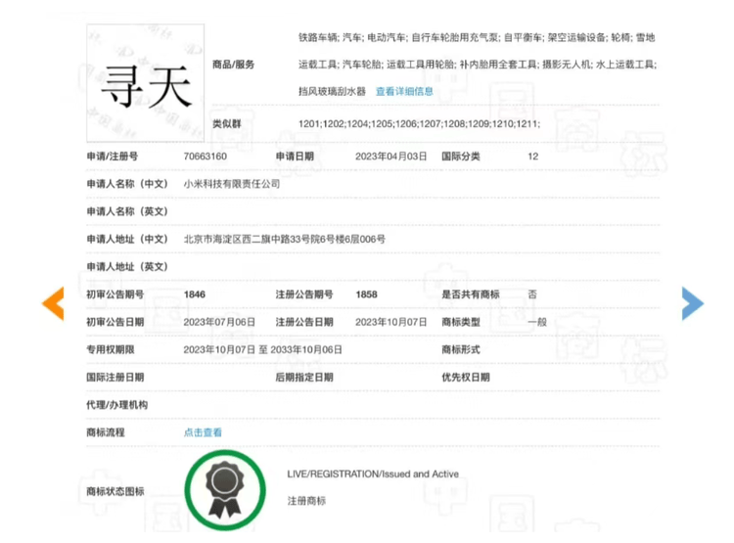Select registration announcement number 1858
Image resolution: width=734 pixels, height=543 pixels.
367,294
